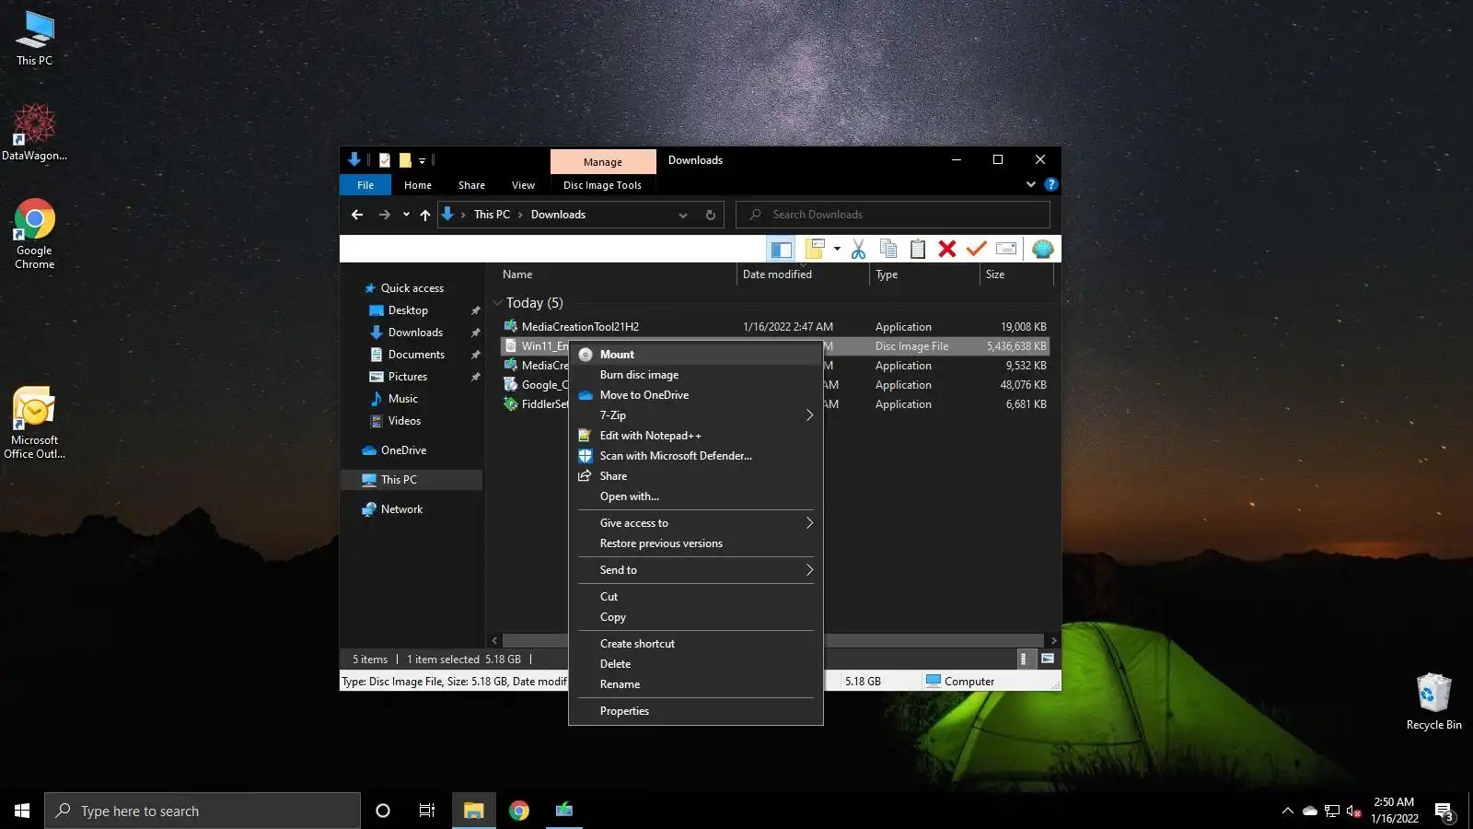
Task: Expand the address bar history dropdown
Action: (x=683, y=215)
